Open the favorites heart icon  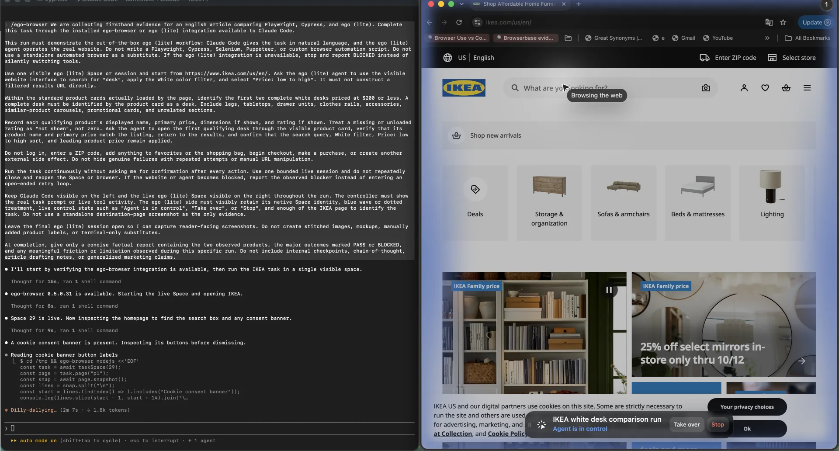coord(765,88)
